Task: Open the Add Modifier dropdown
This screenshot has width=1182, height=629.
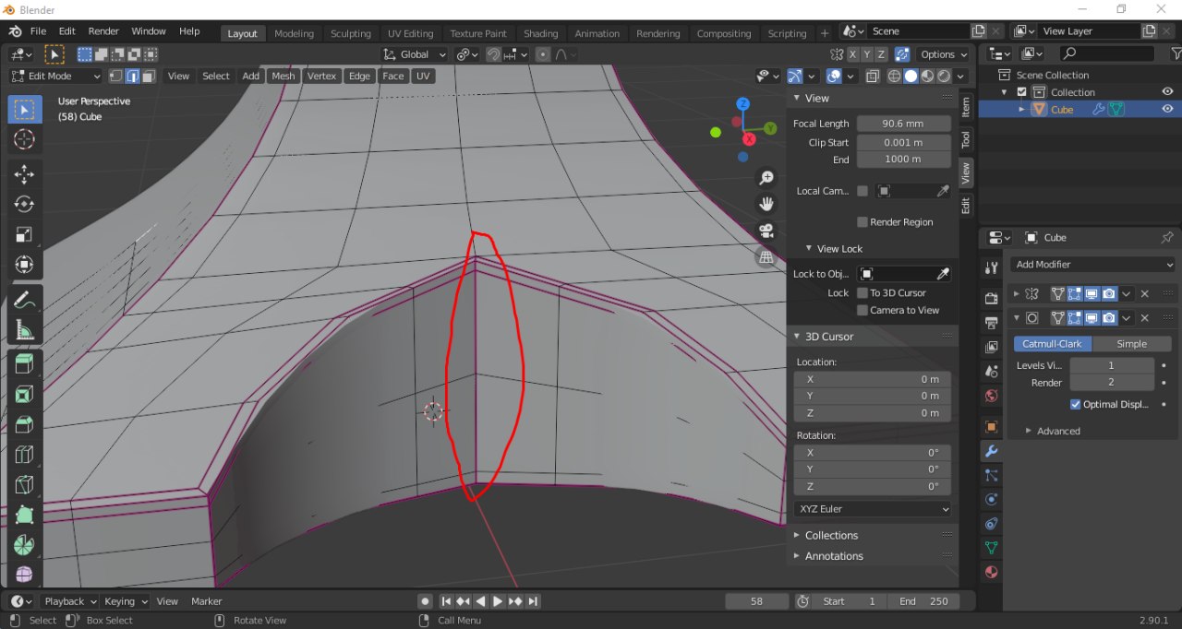Action: click(x=1092, y=265)
